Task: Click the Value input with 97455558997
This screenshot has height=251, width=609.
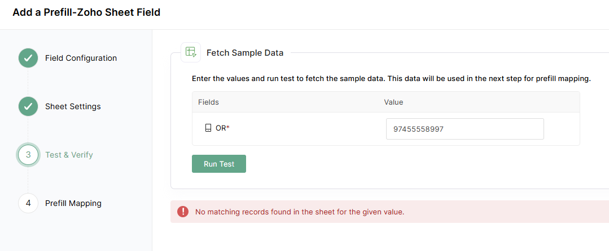Action: [x=465, y=129]
